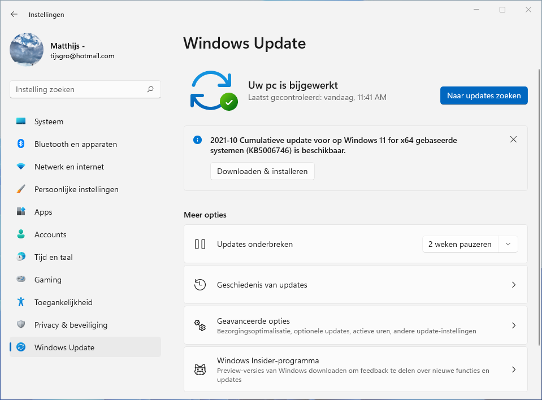Click the Toegankelijkheid figure icon
The width and height of the screenshot is (542, 400).
[21, 302]
